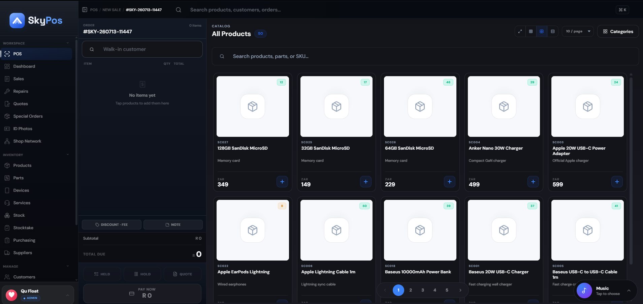Click the SkyPos logo icon
The image size is (643, 304).
pyautogui.click(x=17, y=21)
